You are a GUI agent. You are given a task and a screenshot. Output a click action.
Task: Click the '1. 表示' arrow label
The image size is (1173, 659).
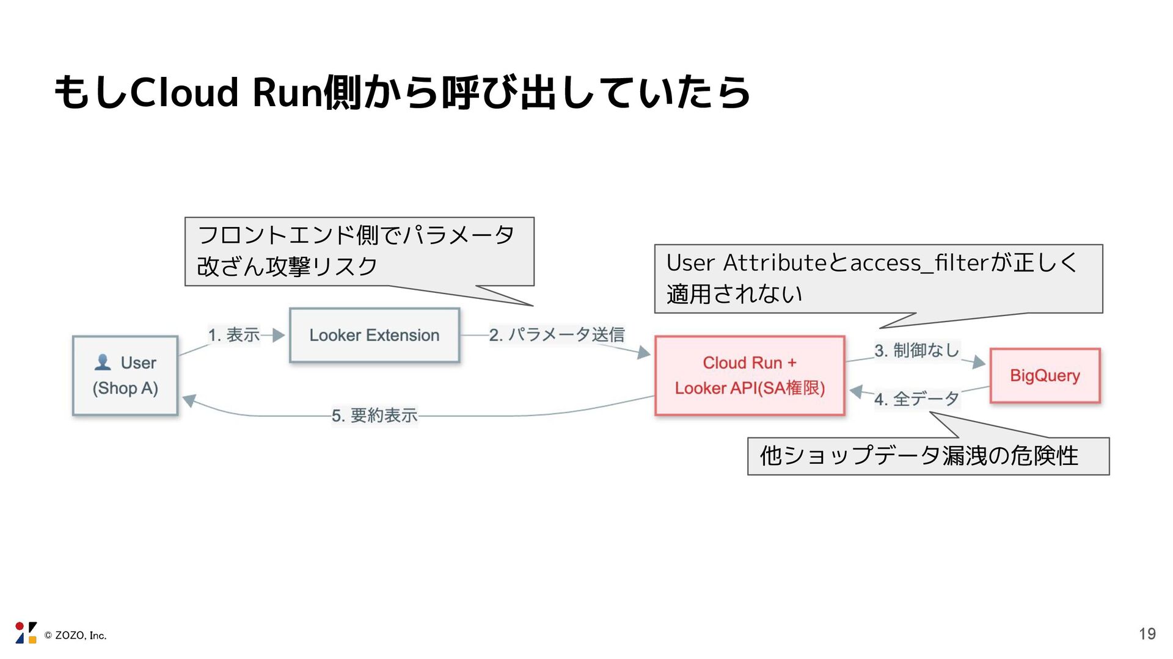coord(233,335)
